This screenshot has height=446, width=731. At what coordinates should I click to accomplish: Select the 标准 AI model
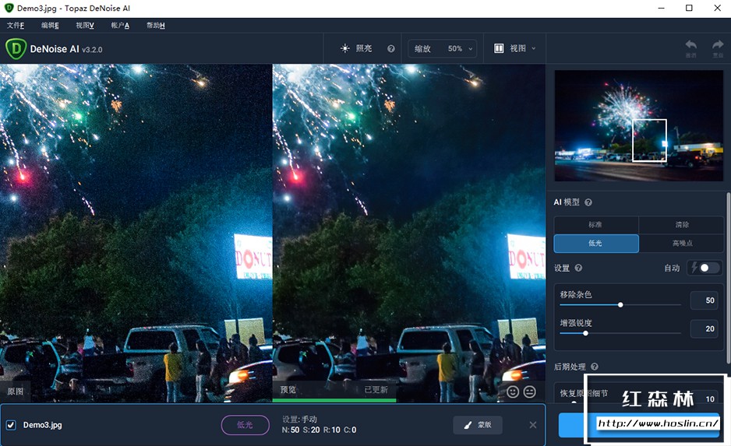pos(596,225)
